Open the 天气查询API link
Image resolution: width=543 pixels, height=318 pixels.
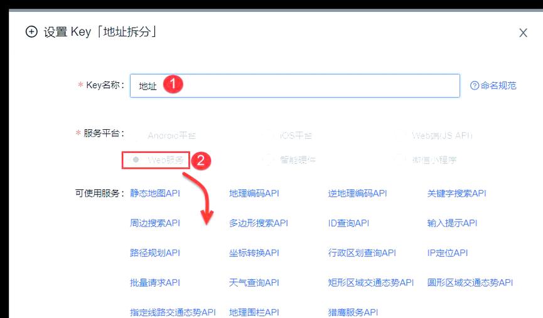254,282
